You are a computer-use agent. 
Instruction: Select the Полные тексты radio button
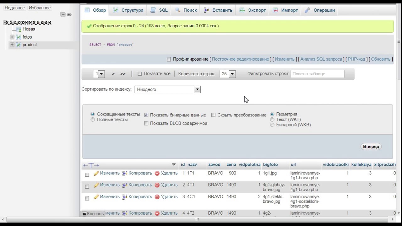(93, 120)
